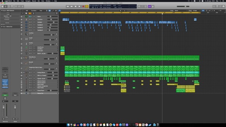Viewport: 226px width, 127px height.
Task: Open LCD display mode dropdown arrow
Action: (x=136, y=6)
